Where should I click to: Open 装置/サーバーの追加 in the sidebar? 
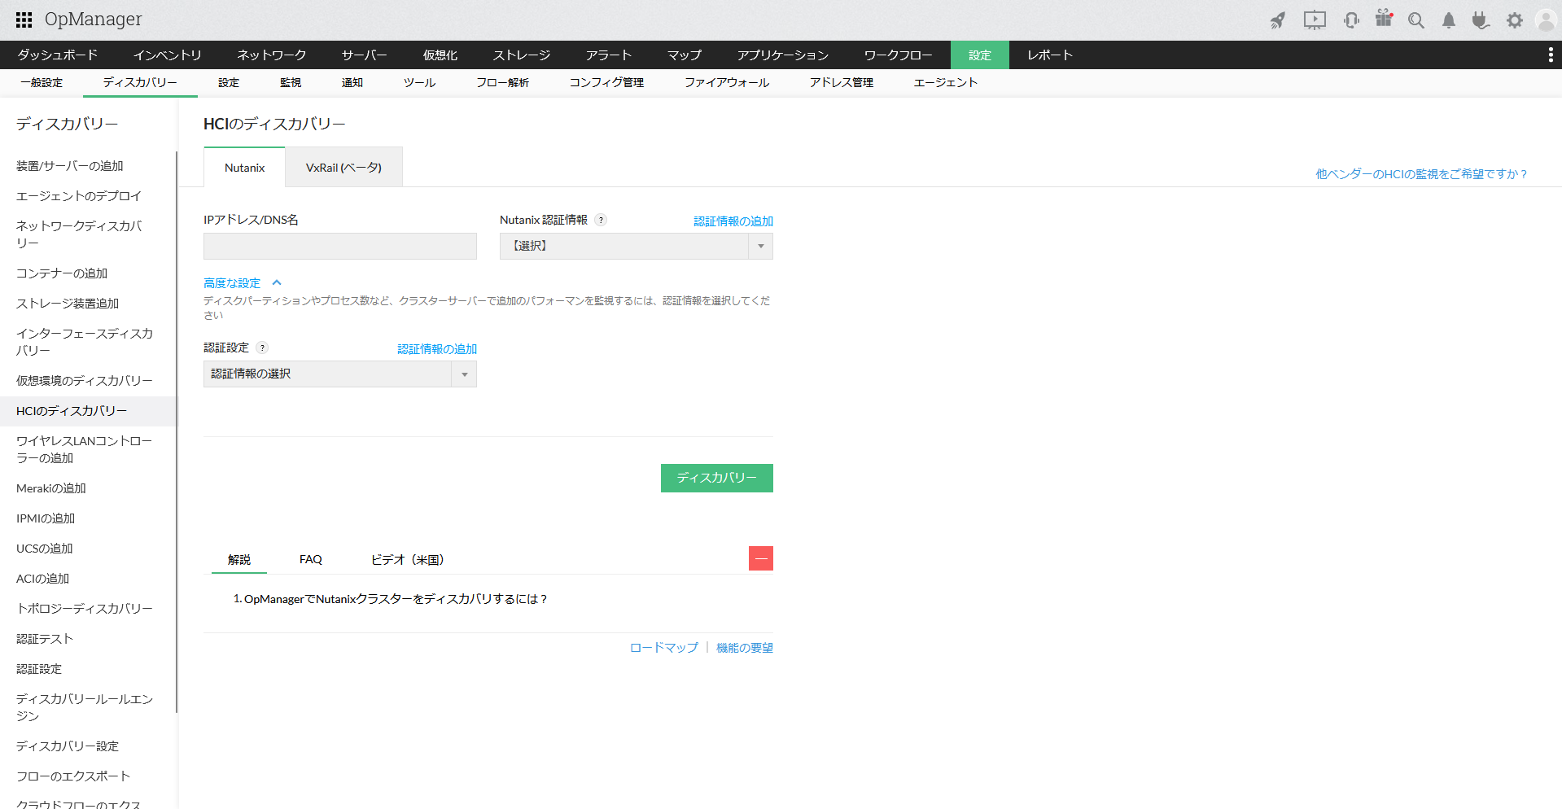70,166
